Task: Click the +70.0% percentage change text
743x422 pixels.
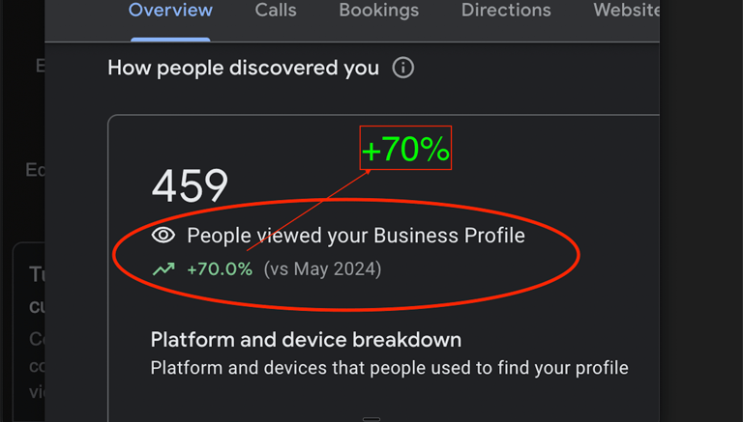Action: pyautogui.click(x=220, y=269)
